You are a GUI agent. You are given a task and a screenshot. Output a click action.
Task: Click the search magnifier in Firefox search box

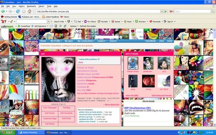pyautogui.click(x=213, y=12)
